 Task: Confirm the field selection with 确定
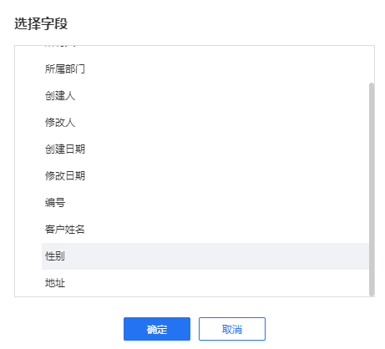pyautogui.click(x=157, y=329)
